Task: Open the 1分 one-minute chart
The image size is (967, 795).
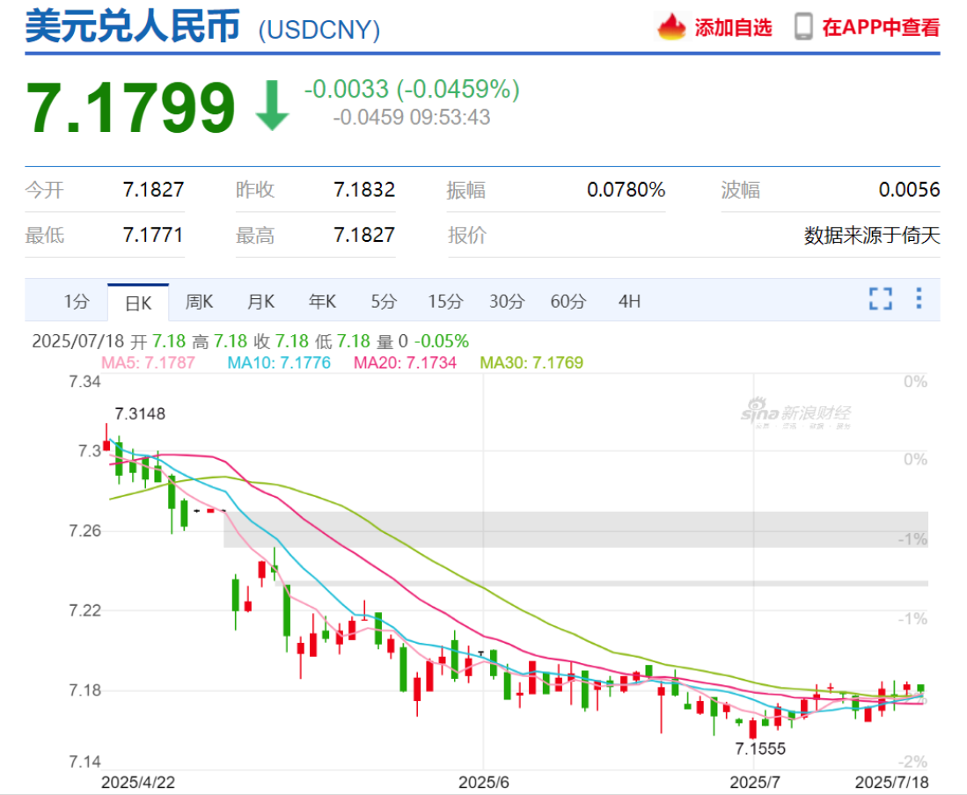Action: 76,301
